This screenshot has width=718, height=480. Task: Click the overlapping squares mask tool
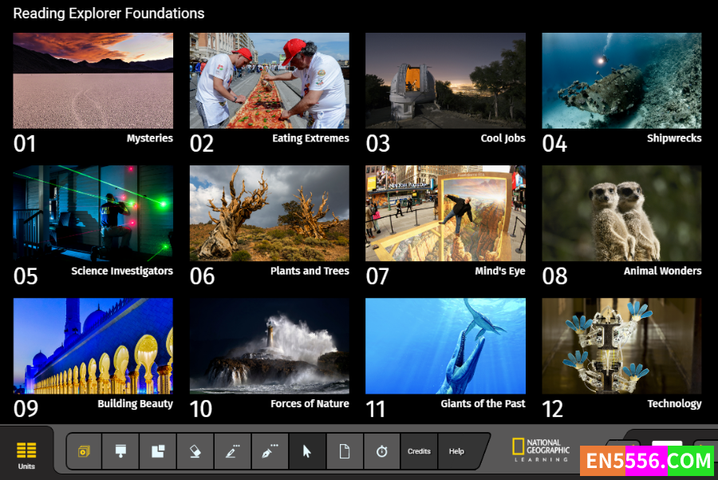[158, 451]
